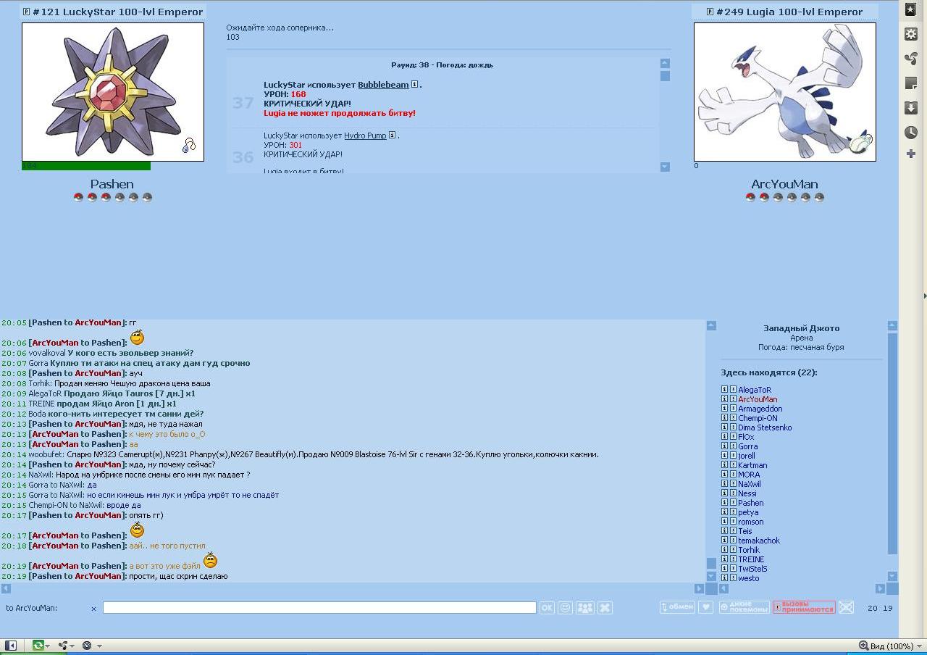
Task: Click the plus icon in sidebar
Action: tap(911, 154)
